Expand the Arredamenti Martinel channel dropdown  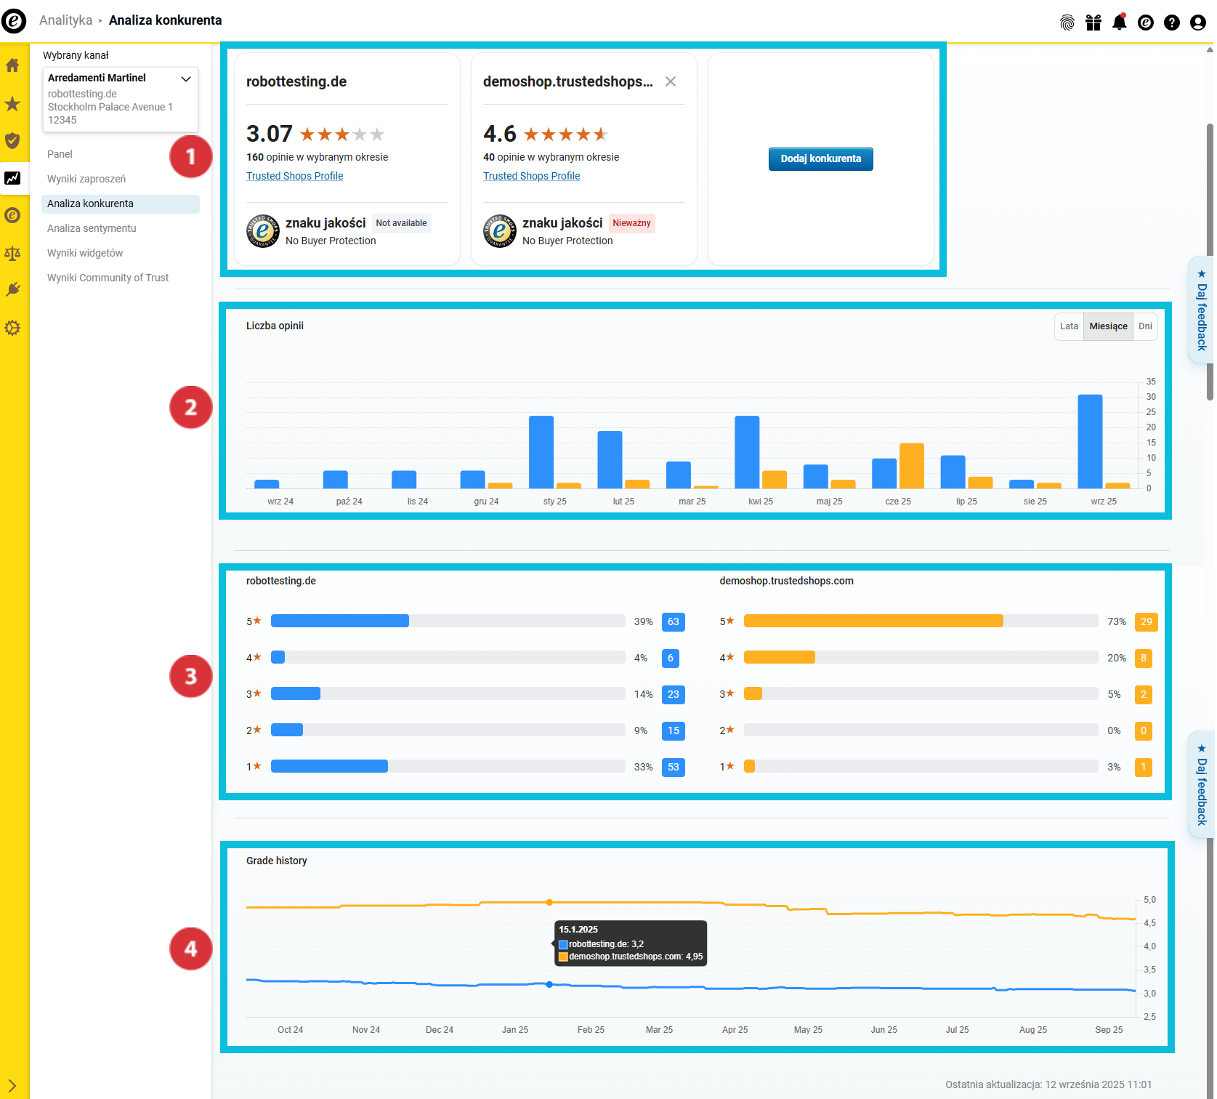pyautogui.click(x=186, y=78)
